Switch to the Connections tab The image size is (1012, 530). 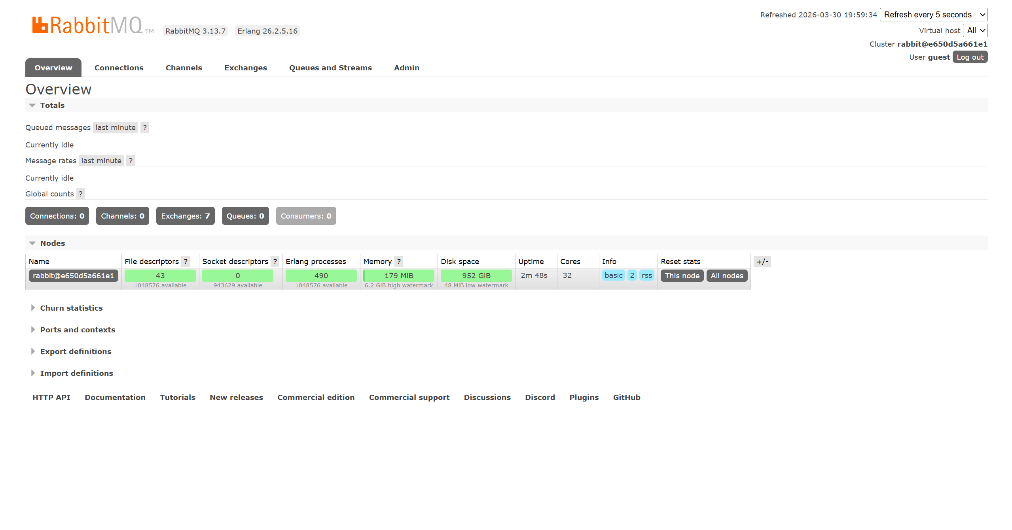click(x=119, y=68)
